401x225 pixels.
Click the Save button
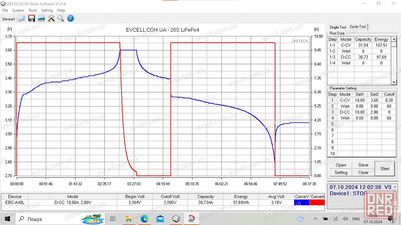coord(363,165)
